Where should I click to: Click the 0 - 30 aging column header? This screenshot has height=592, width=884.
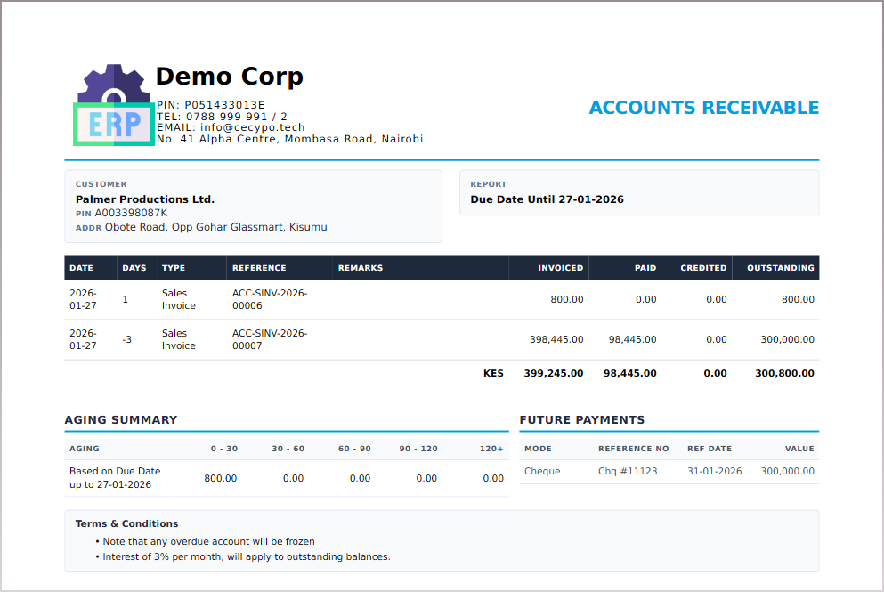[224, 449]
